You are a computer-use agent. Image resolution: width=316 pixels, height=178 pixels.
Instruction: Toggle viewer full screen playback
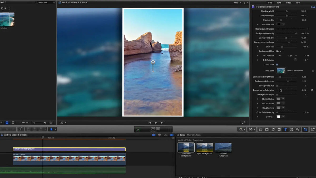244,123
